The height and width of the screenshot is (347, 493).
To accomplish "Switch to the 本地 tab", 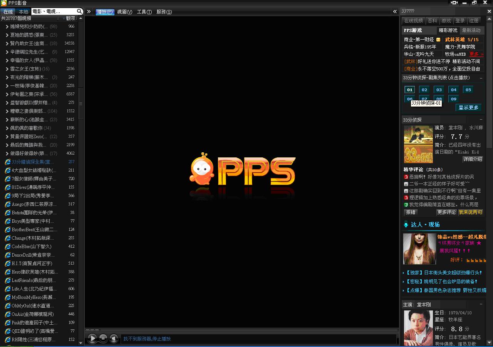I will point(23,12).
